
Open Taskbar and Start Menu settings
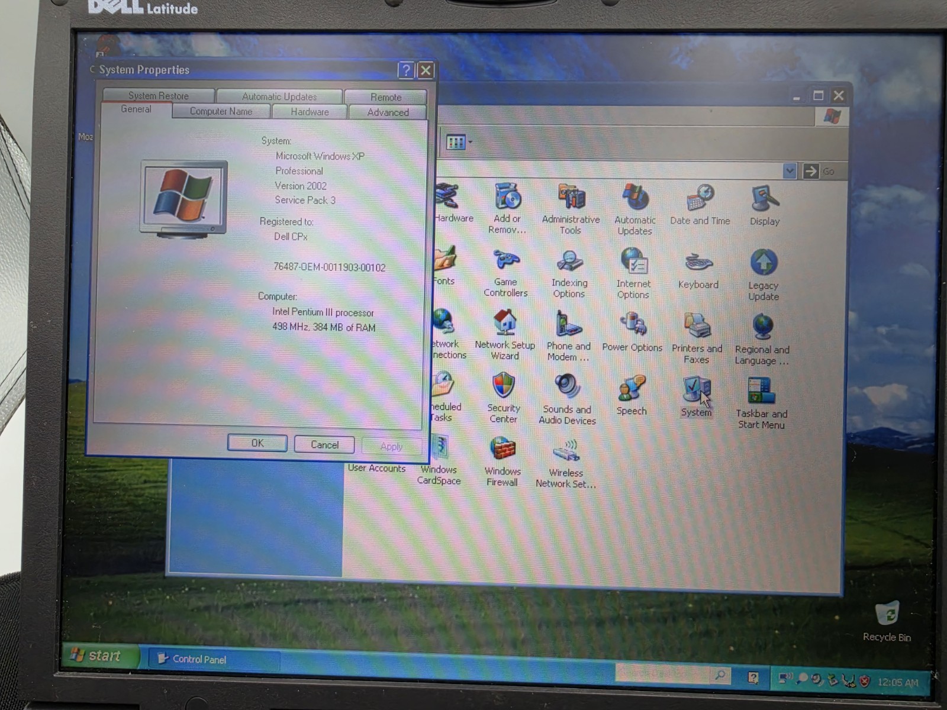point(761,402)
